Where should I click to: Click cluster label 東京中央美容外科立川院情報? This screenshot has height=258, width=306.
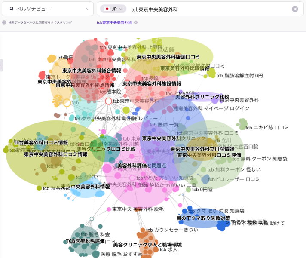[x=202, y=149]
